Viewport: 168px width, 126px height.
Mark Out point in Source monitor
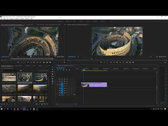[24, 62]
